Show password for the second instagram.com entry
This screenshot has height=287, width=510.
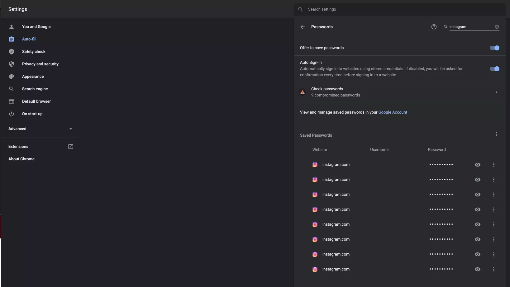point(478,180)
